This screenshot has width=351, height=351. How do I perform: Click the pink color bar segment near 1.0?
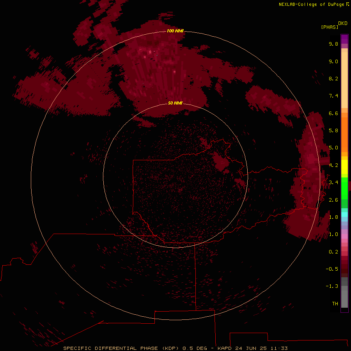point(344,236)
